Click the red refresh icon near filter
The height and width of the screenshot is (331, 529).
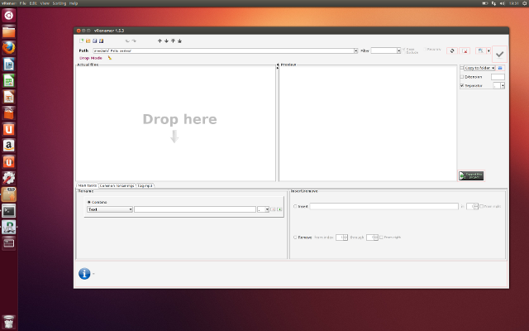click(x=451, y=50)
